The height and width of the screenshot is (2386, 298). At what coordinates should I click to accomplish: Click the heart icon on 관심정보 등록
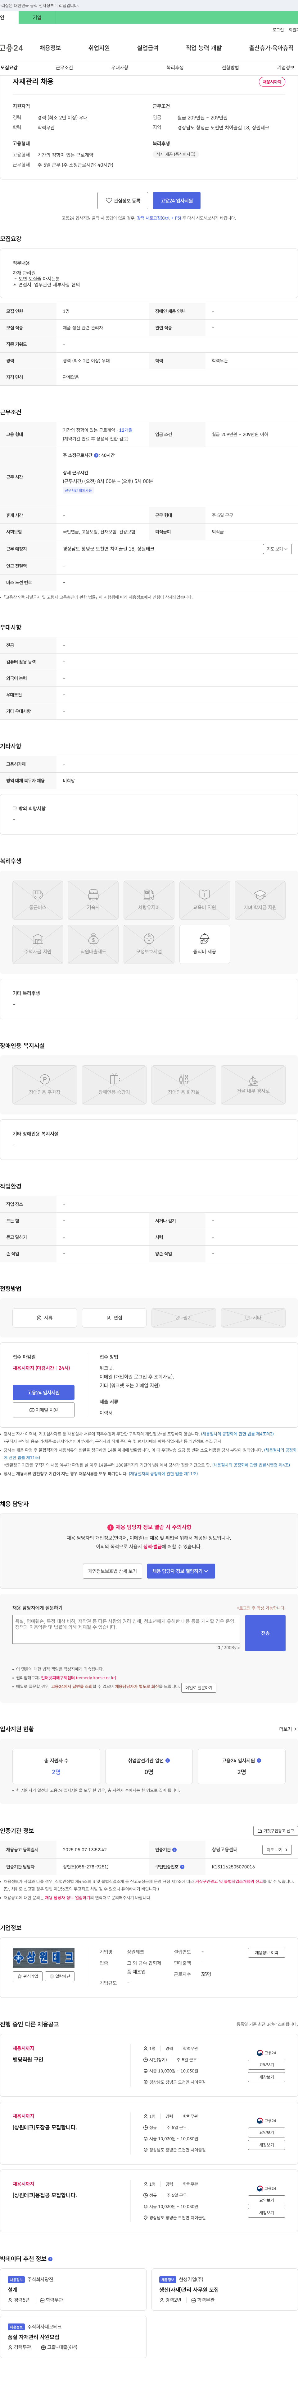click(108, 200)
